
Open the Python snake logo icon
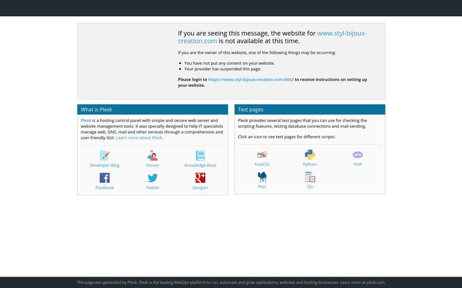coord(310,154)
